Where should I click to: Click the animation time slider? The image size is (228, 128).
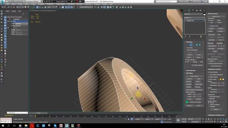pos(38,113)
